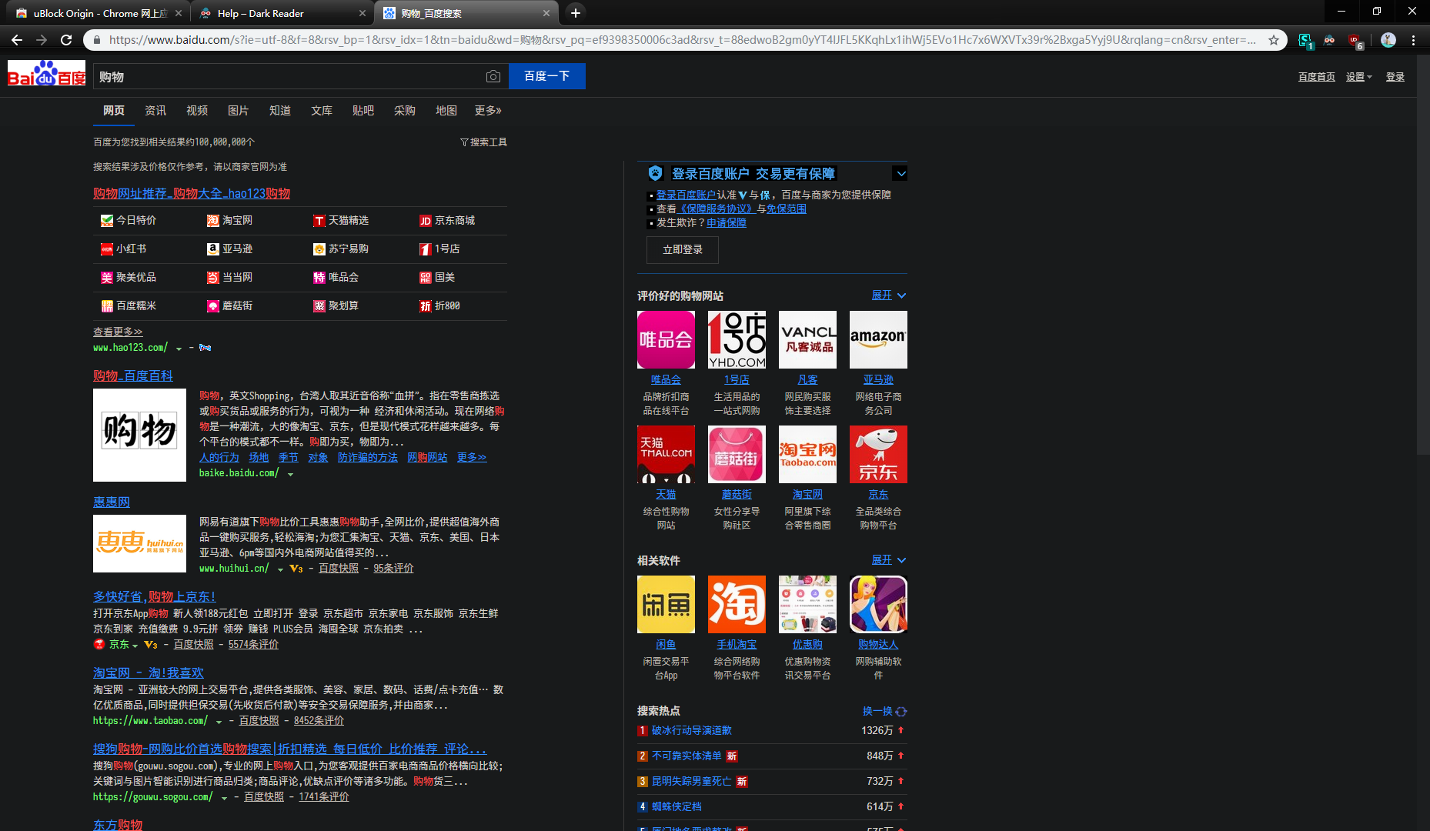
Task: Click the Vipshop 唯品会 site thumbnail
Action: (666, 339)
